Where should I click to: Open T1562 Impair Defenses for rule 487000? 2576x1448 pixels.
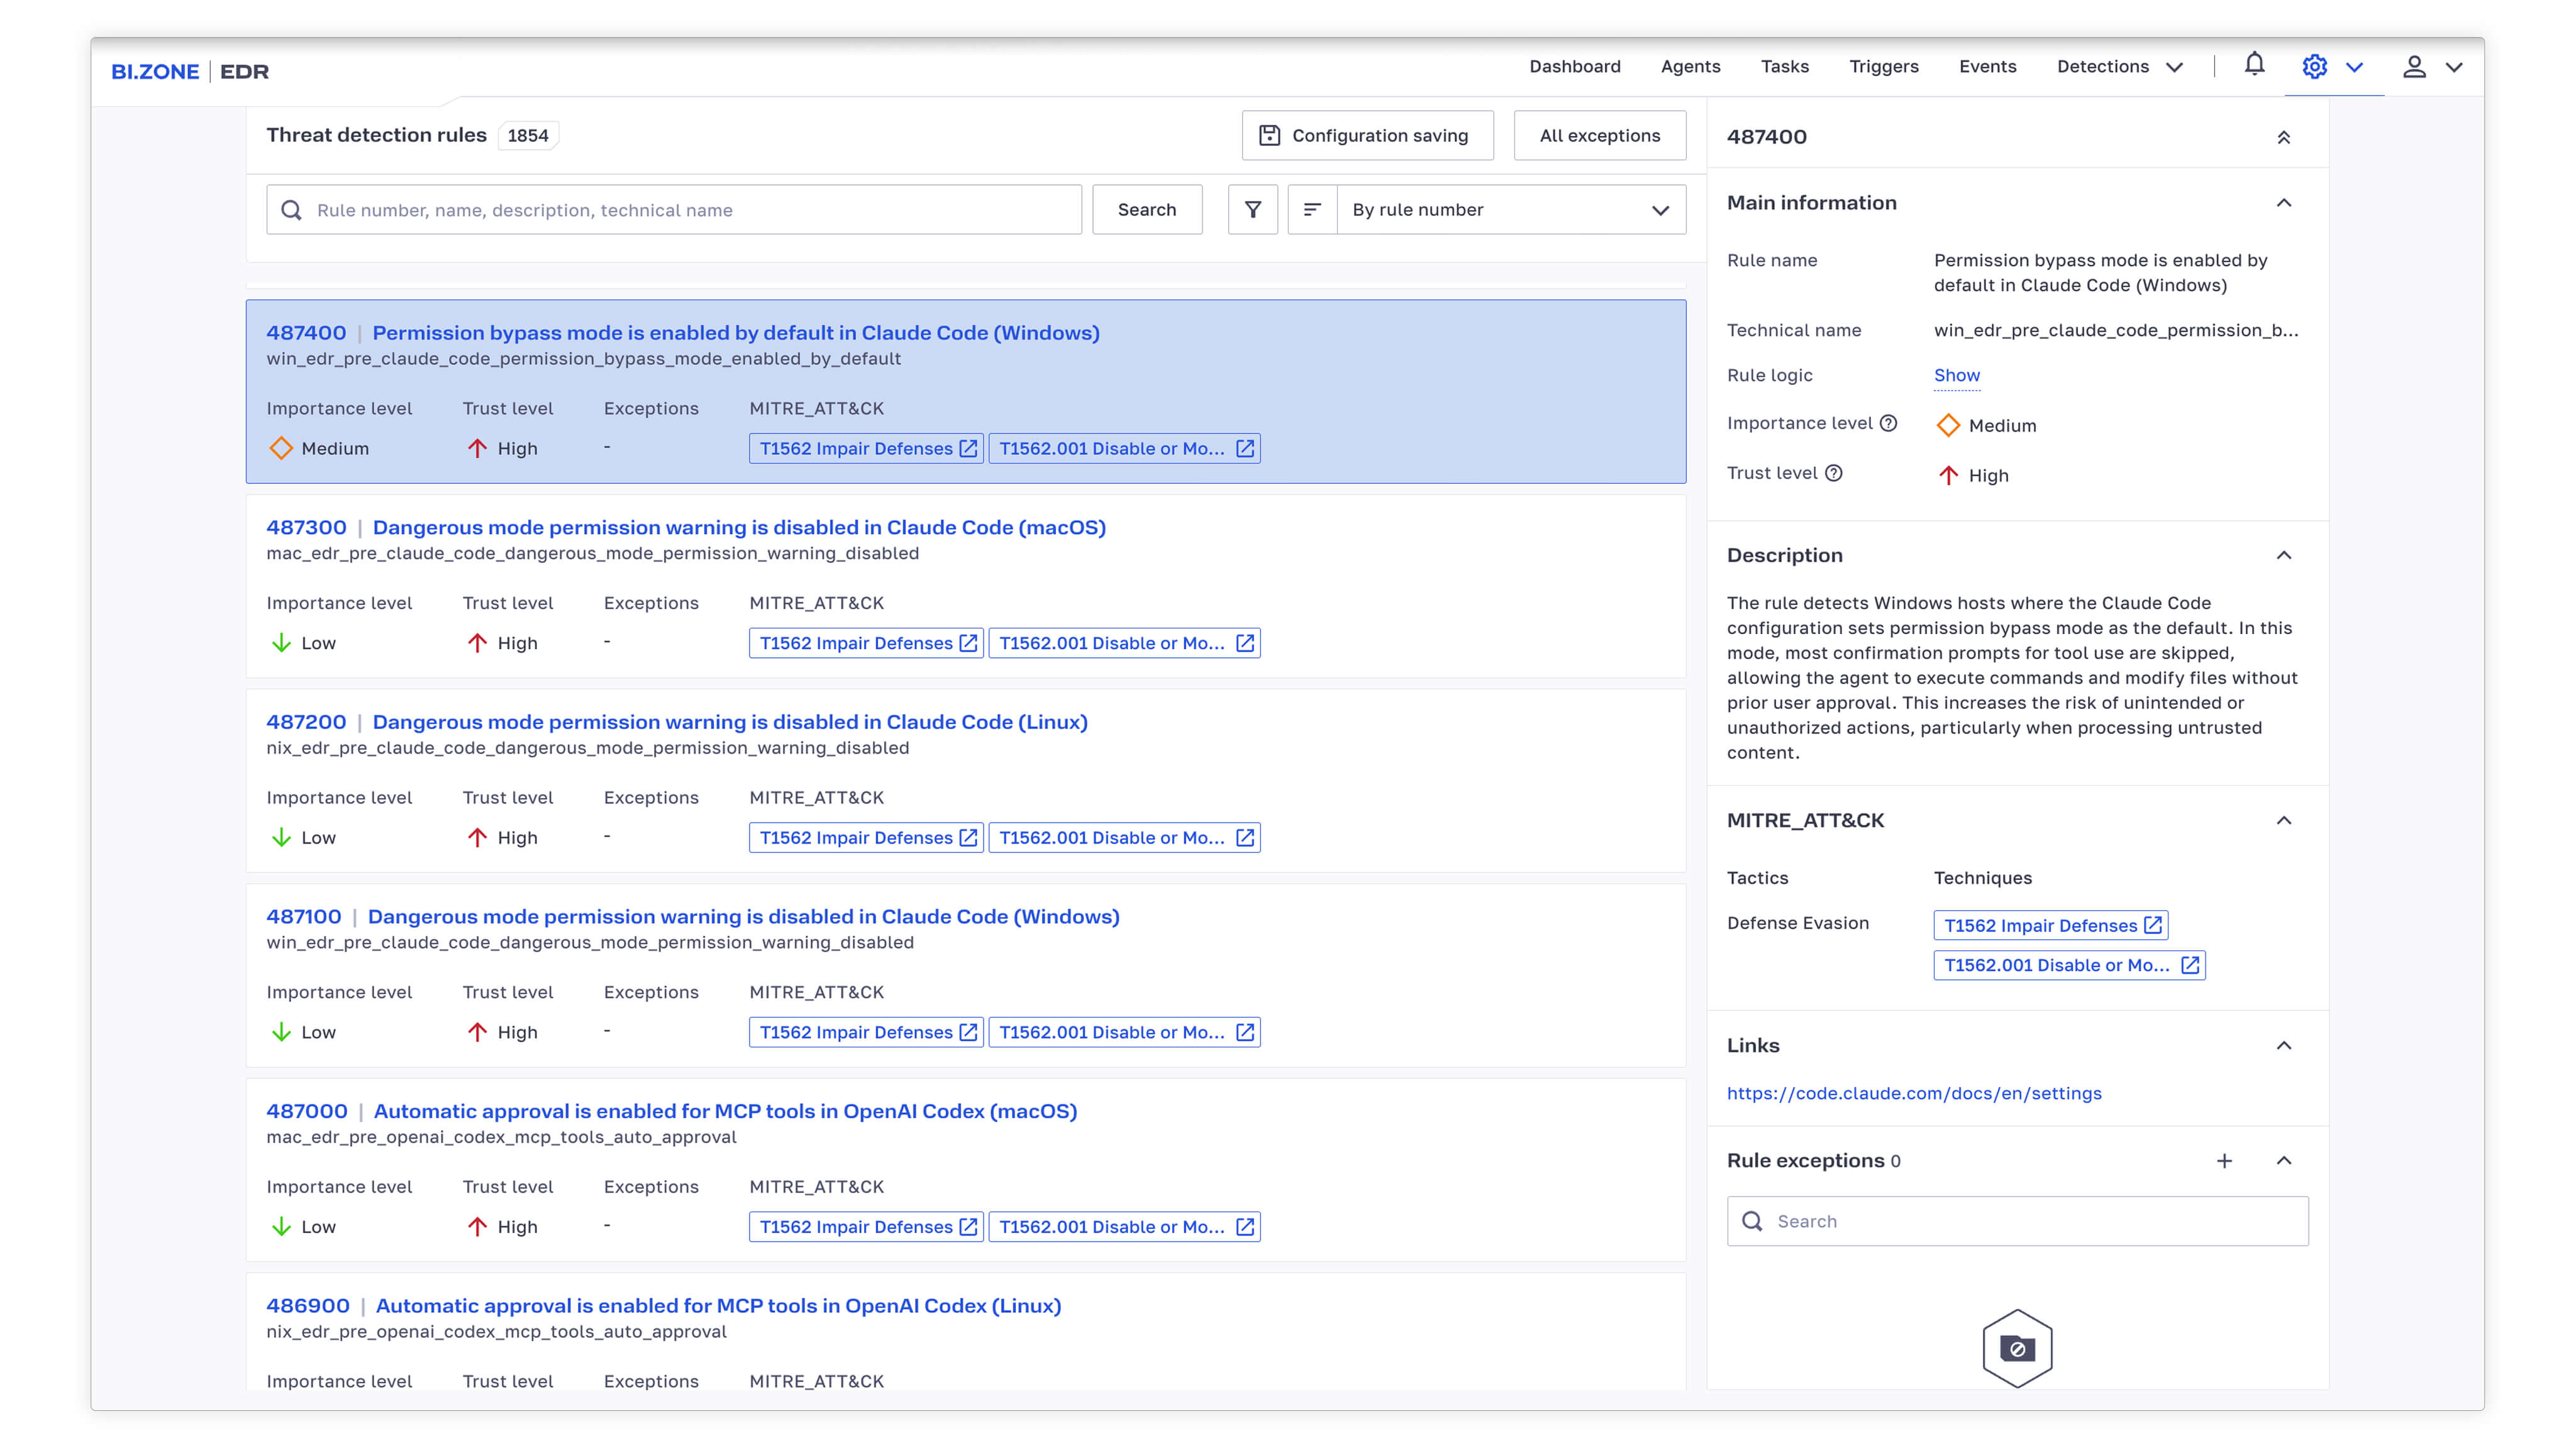pyautogui.click(x=866, y=1226)
